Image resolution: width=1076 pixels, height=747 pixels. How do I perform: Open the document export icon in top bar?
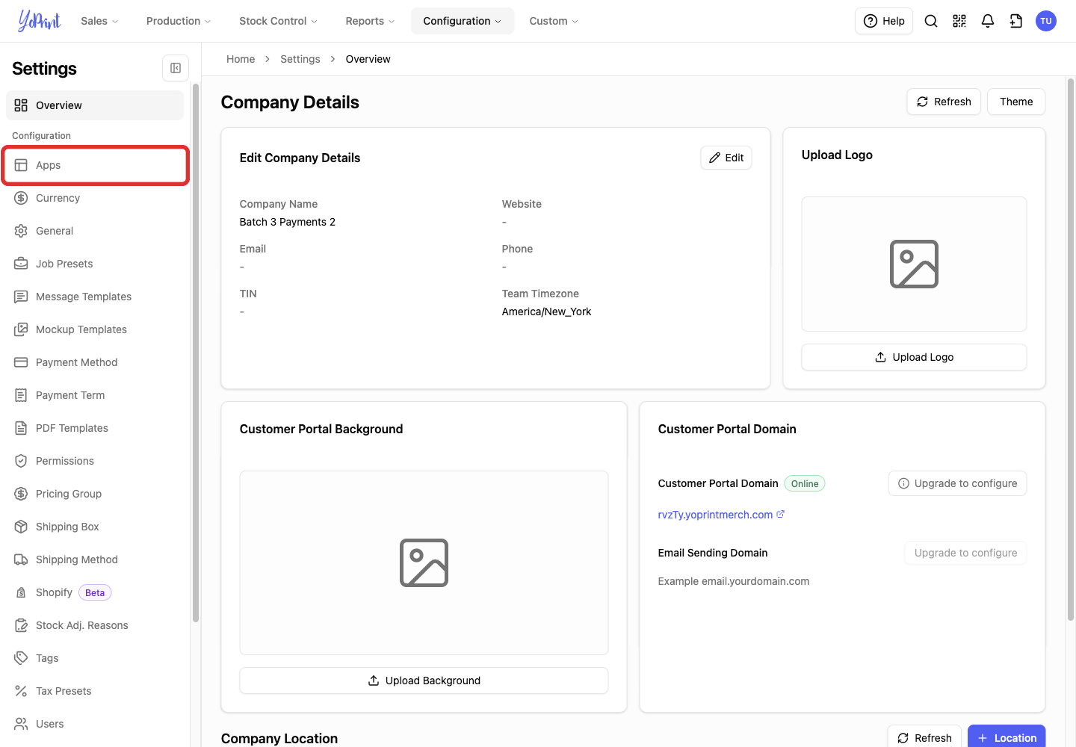(1016, 21)
